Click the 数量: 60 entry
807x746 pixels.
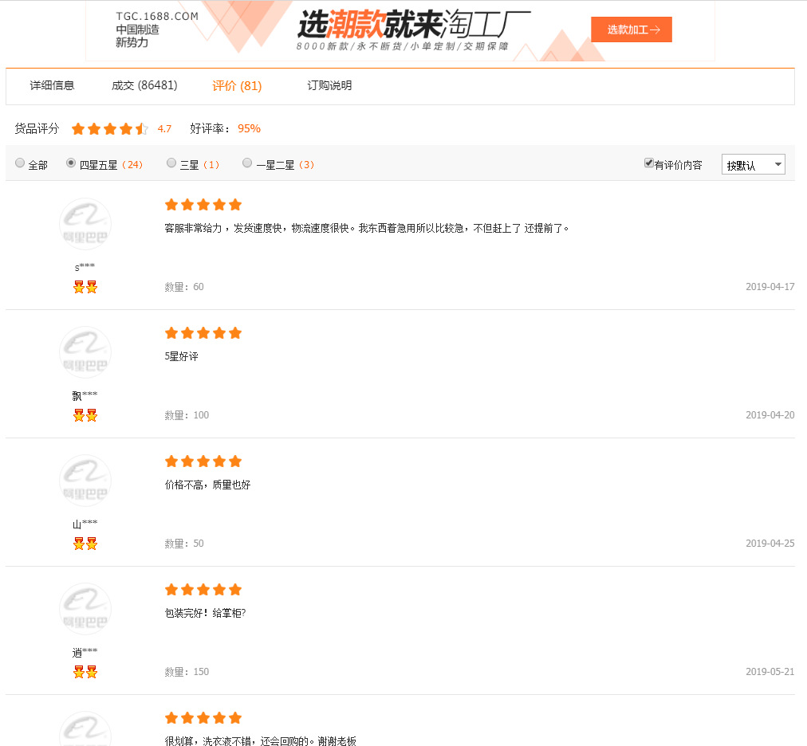pos(184,287)
